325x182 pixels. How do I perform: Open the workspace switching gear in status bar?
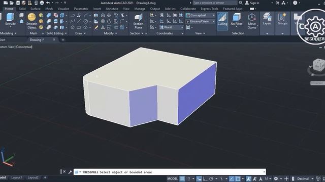tap(276, 178)
